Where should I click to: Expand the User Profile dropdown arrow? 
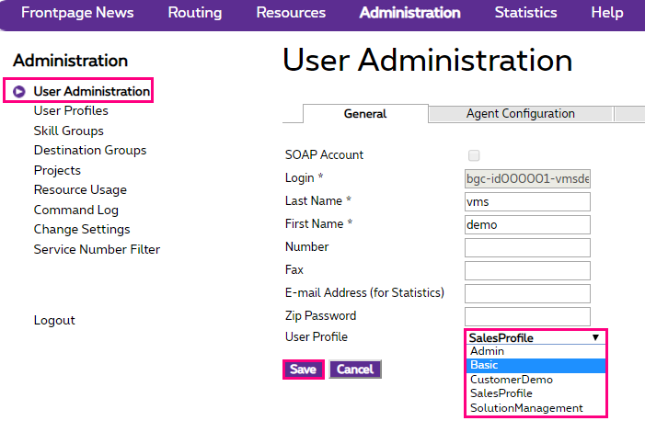(595, 337)
